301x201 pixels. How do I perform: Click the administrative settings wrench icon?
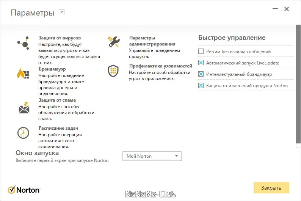point(114,42)
